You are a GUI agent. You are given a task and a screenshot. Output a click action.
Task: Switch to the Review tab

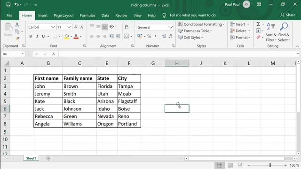coord(121,15)
